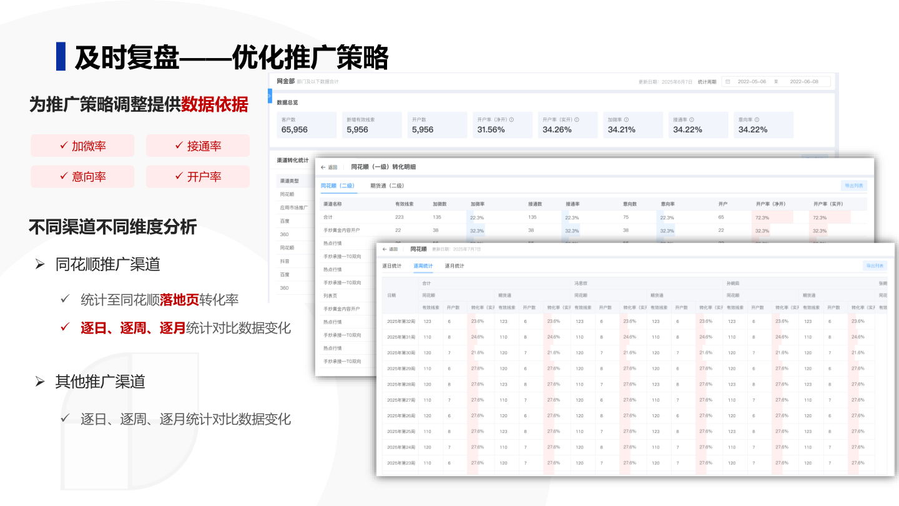Click the 34.21% value in the overview
The height and width of the screenshot is (506, 899).
coord(622,130)
